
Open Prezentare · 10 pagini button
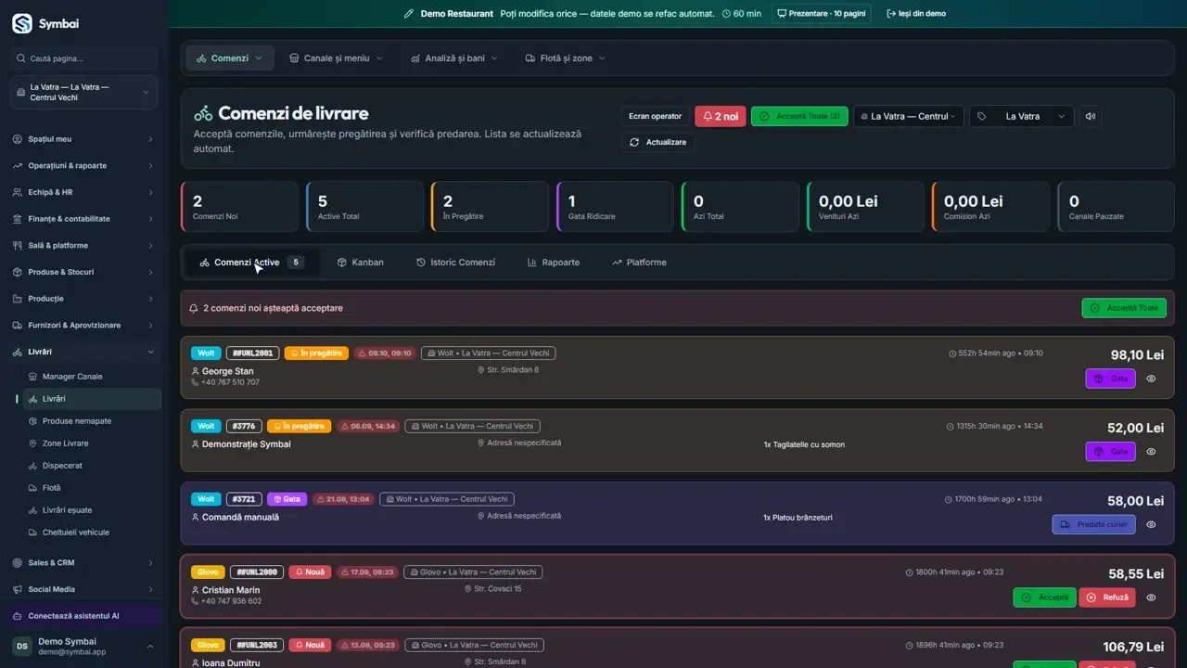click(x=822, y=14)
